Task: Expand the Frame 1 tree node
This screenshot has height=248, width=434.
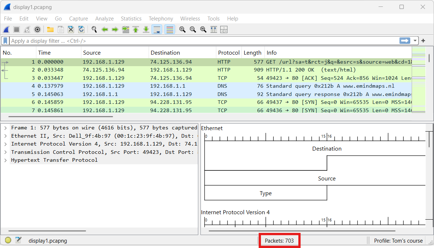Action: [x=5, y=128]
